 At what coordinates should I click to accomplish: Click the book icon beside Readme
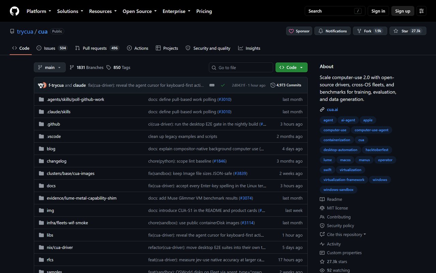point(322,199)
